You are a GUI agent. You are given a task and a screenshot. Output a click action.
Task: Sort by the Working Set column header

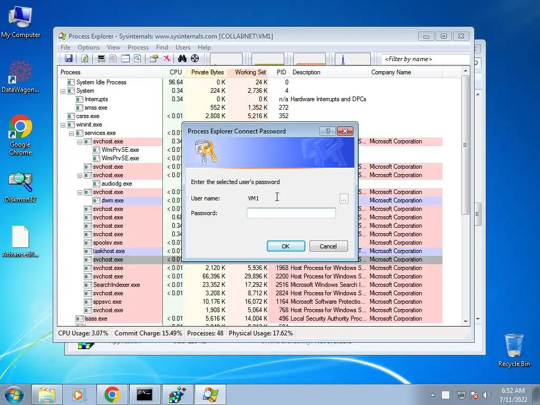pos(248,72)
